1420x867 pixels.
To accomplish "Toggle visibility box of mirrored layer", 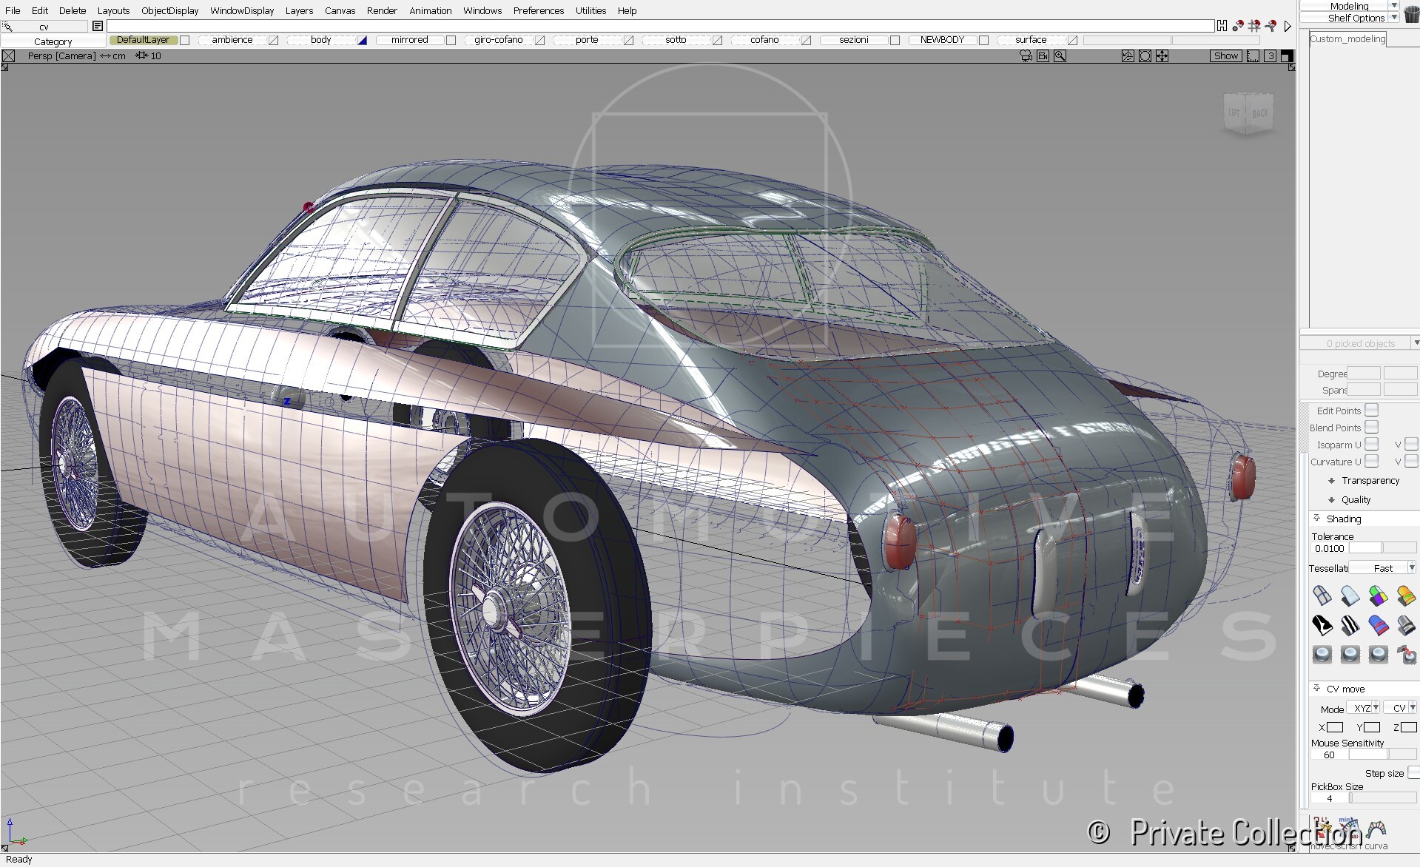I will point(451,40).
